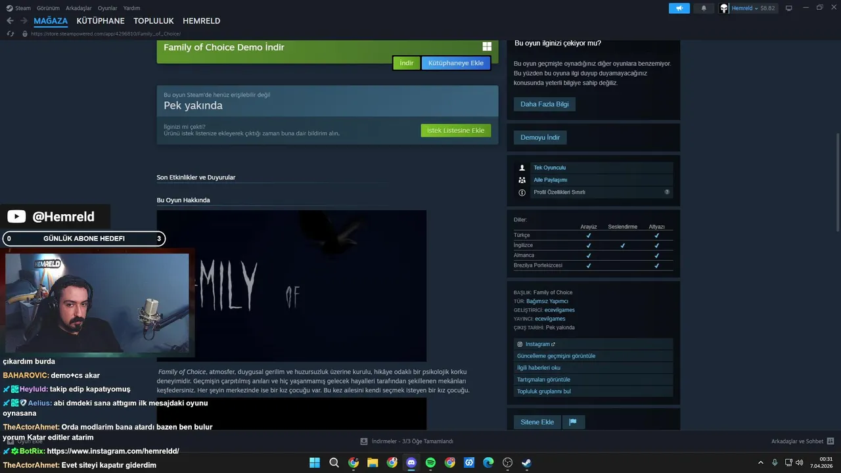Viewport: 841px width, 473px height.
Task: Click the store URL address bar
Action: point(105,34)
